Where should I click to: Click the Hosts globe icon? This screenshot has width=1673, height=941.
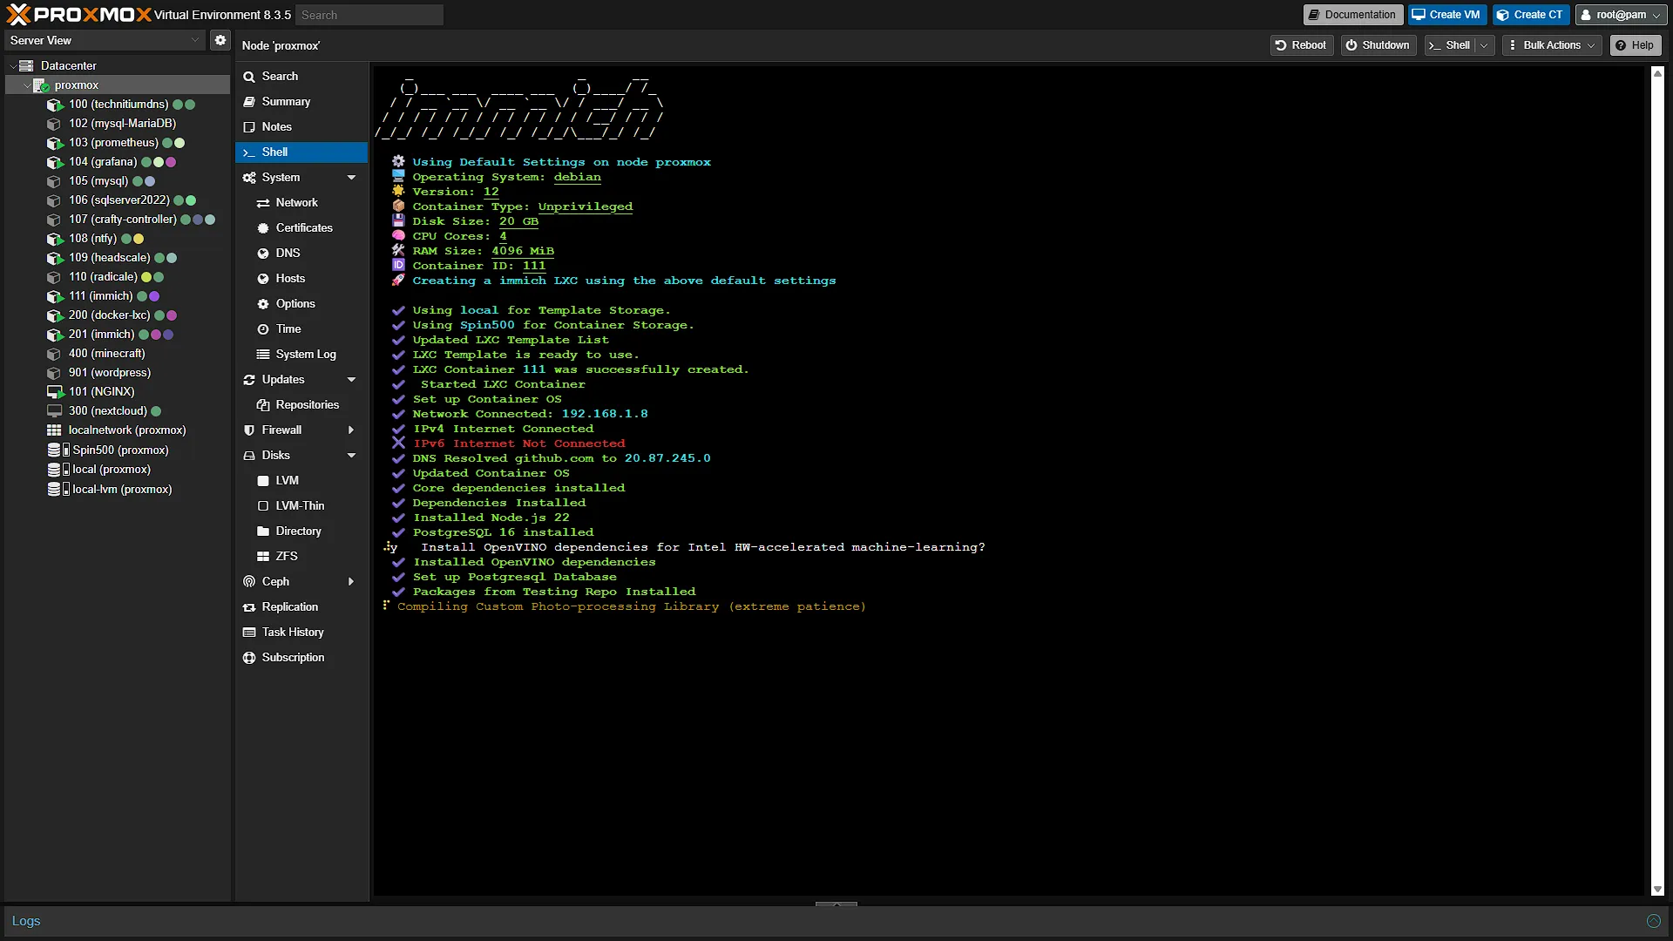(x=263, y=279)
